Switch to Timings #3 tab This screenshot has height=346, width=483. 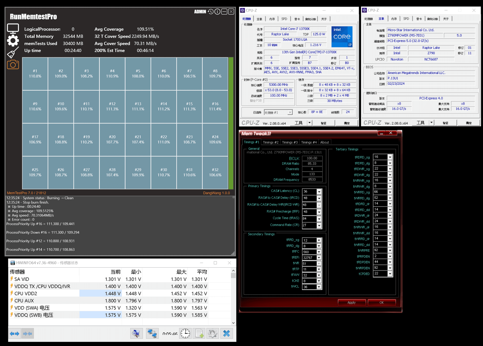(x=290, y=142)
